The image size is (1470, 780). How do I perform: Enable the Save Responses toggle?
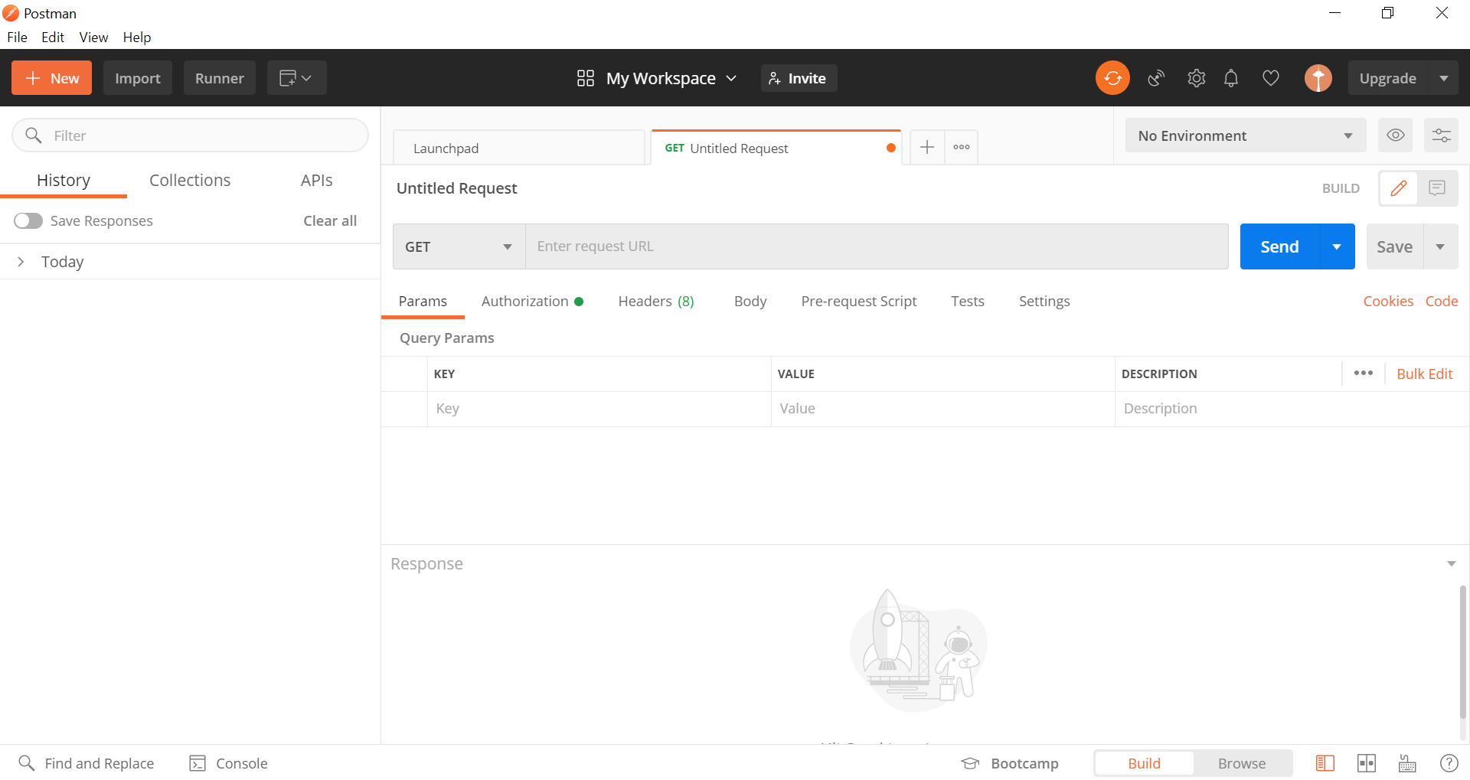click(28, 220)
